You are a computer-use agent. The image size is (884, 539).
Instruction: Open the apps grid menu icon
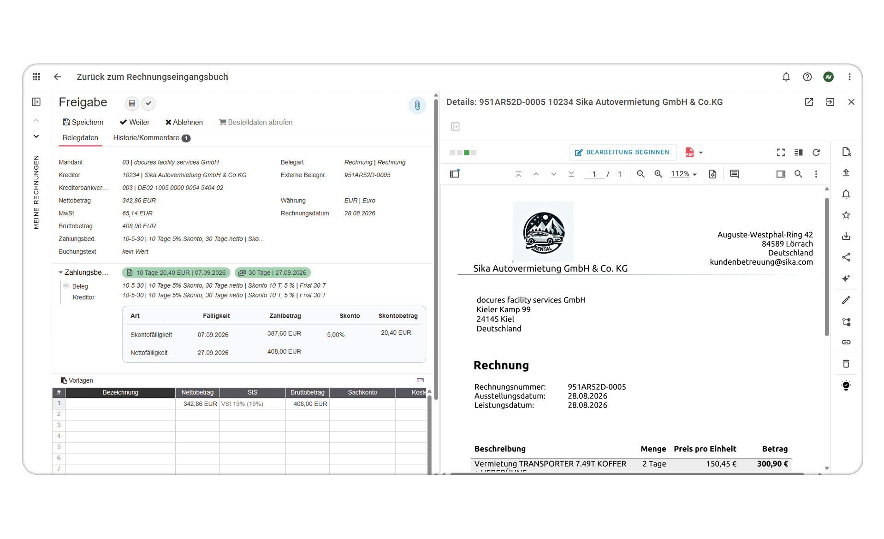[36, 77]
